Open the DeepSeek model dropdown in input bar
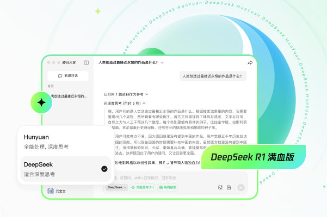 click(x=116, y=187)
